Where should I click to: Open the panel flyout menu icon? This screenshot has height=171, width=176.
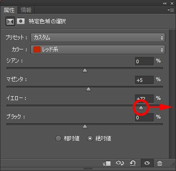click(x=171, y=10)
